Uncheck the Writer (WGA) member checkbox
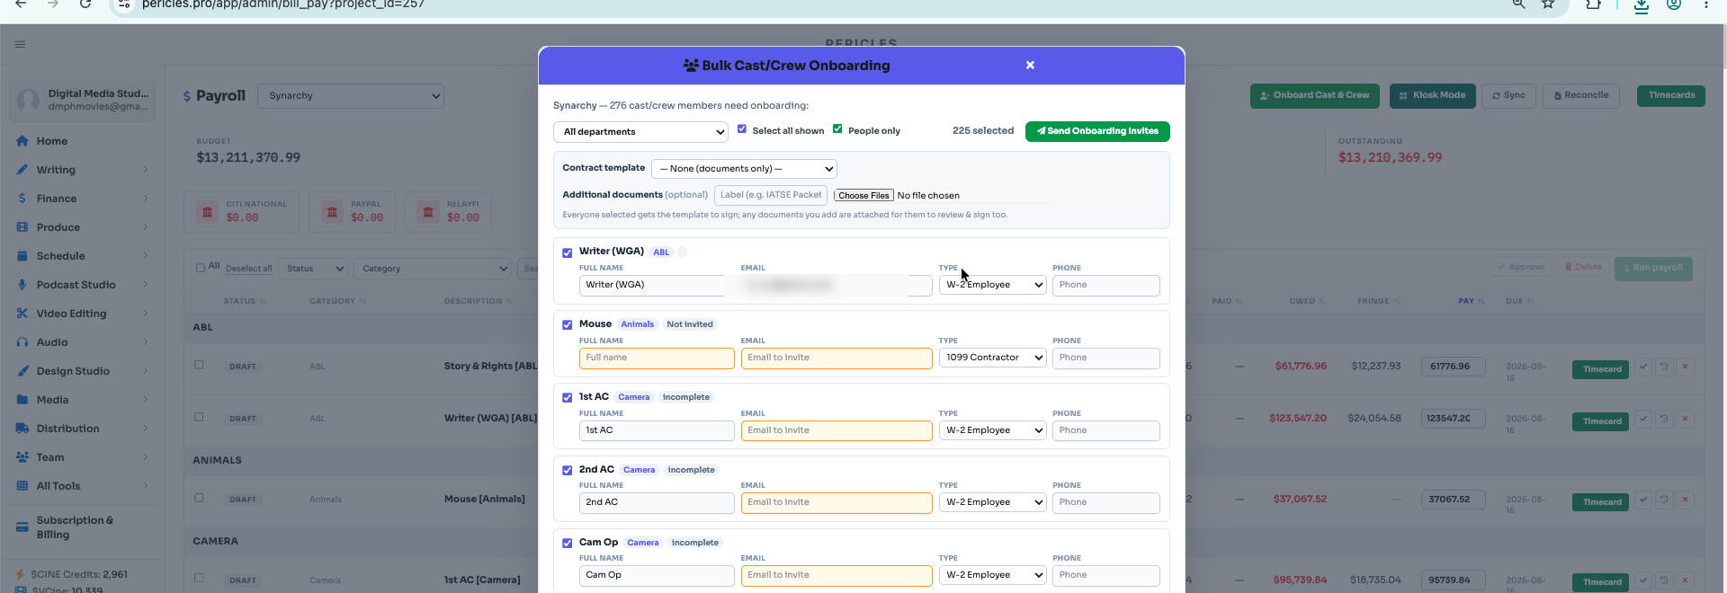Image resolution: width=1727 pixels, height=593 pixels. tap(567, 253)
